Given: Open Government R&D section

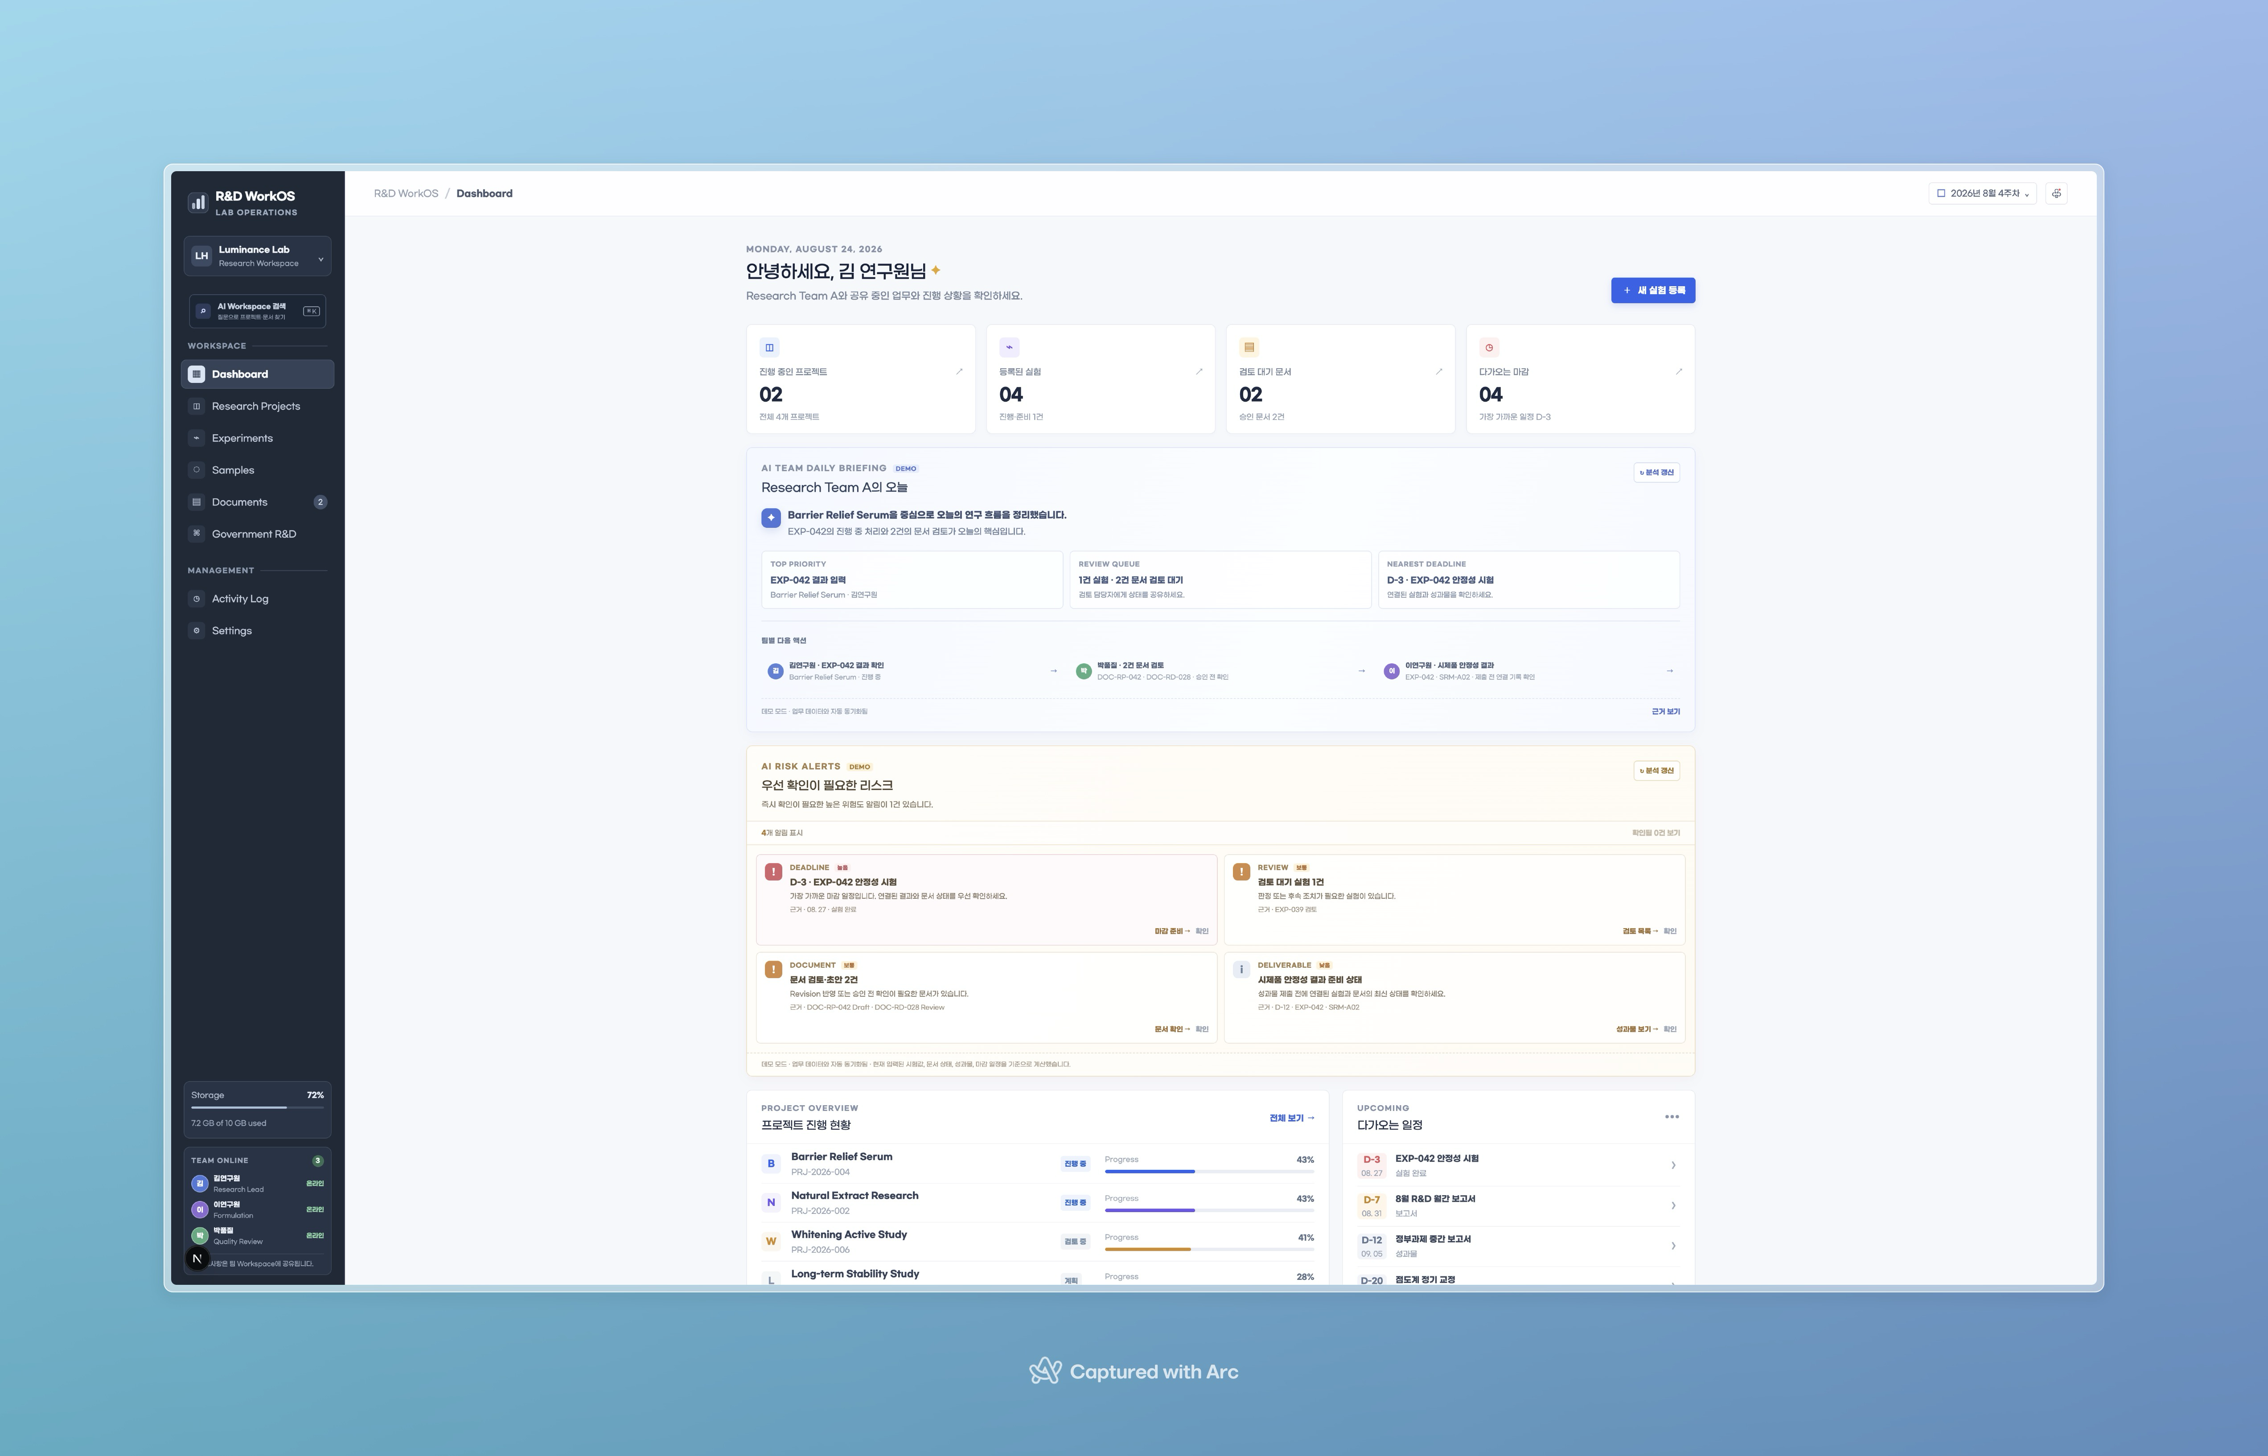Looking at the screenshot, I should tap(257, 534).
